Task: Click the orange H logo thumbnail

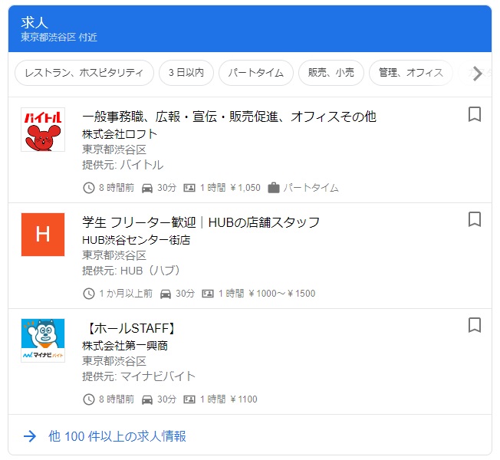Action: tap(43, 235)
